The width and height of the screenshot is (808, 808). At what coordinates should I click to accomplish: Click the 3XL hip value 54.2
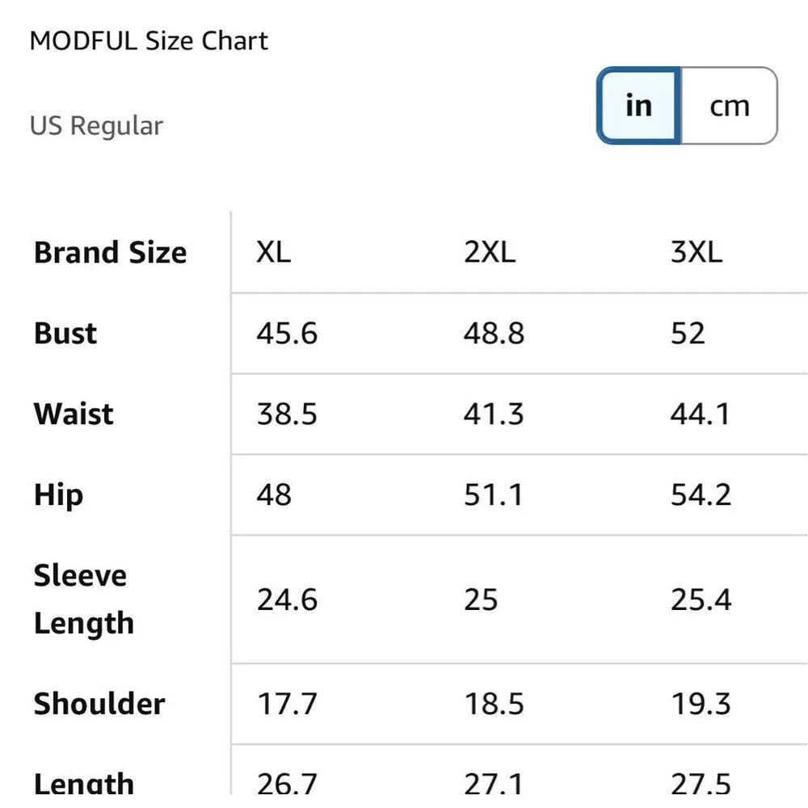click(x=701, y=495)
